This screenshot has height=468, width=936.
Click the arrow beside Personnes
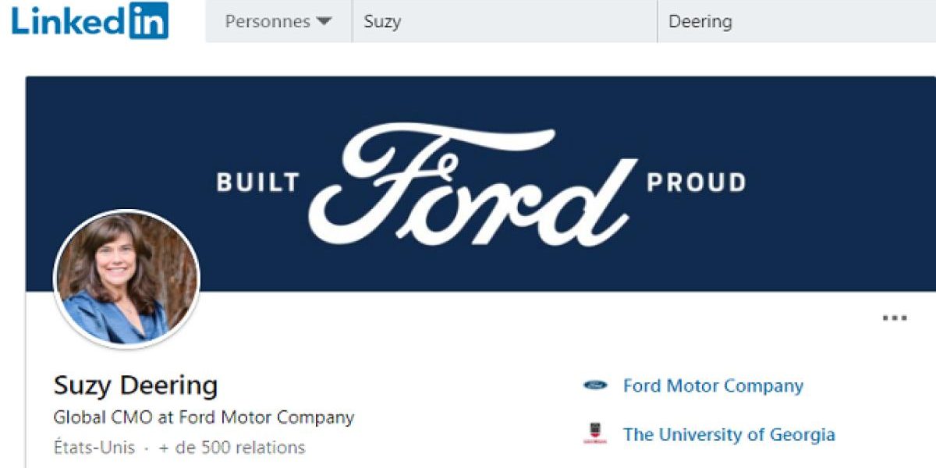pos(324,22)
